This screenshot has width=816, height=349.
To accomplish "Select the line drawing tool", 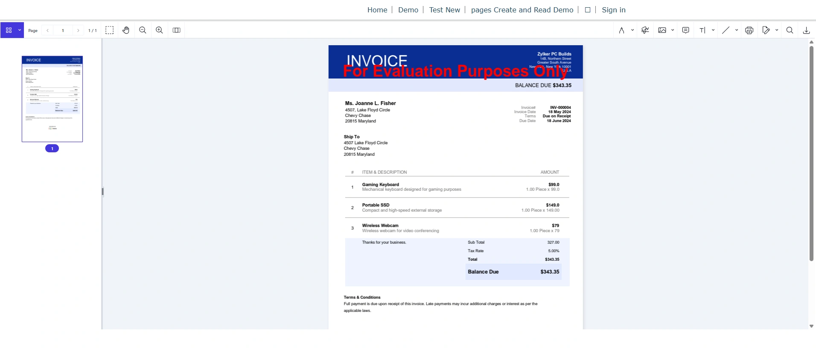I will point(726,30).
